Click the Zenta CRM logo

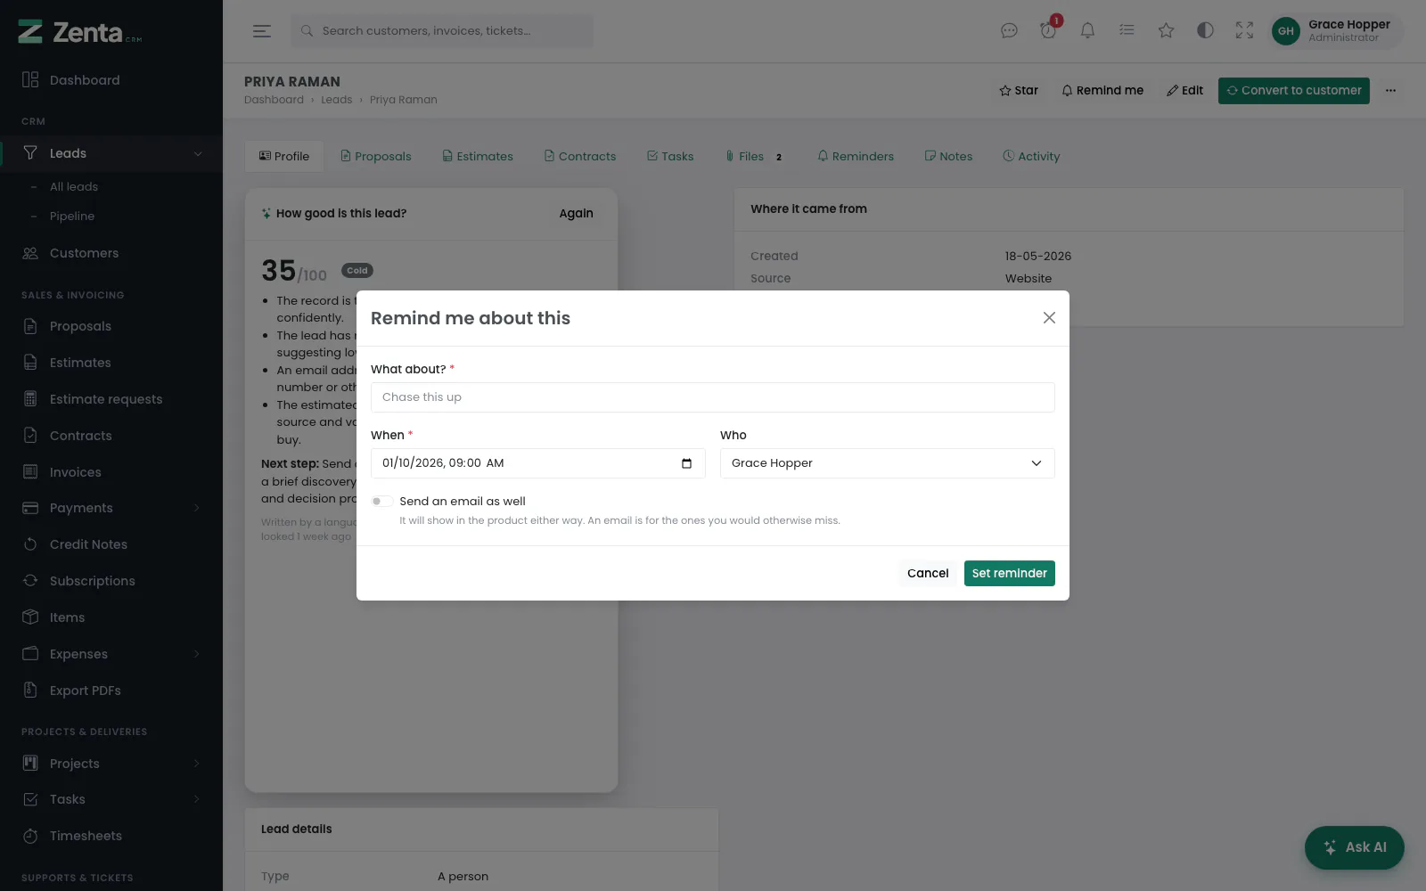(x=80, y=32)
